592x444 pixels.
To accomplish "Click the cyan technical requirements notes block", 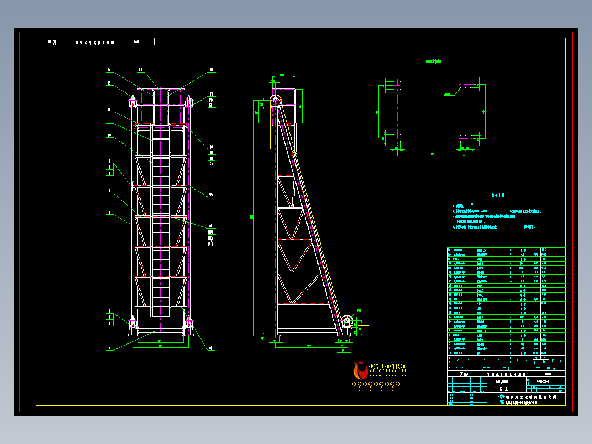I will click(x=497, y=212).
